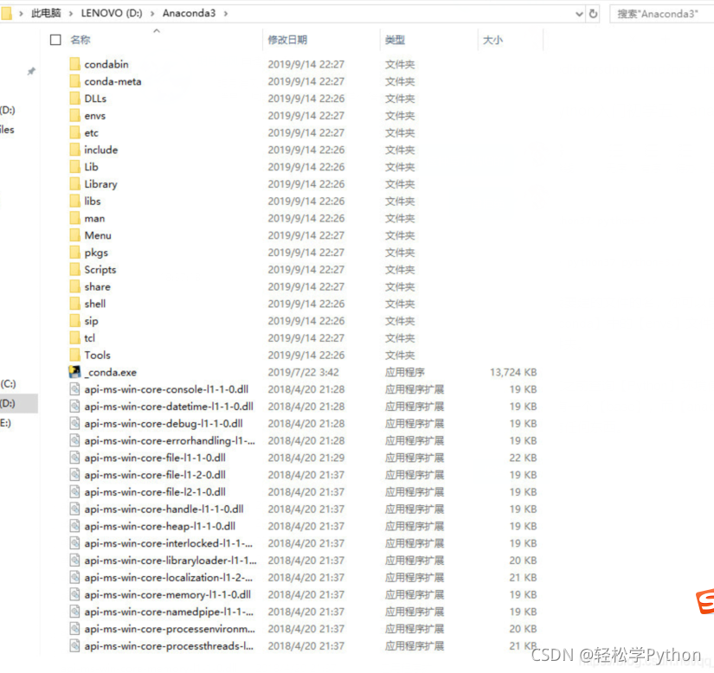The image size is (714, 673).
Task: Go to 此电脑 in the breadcrumb
Action: coord(46,13)
